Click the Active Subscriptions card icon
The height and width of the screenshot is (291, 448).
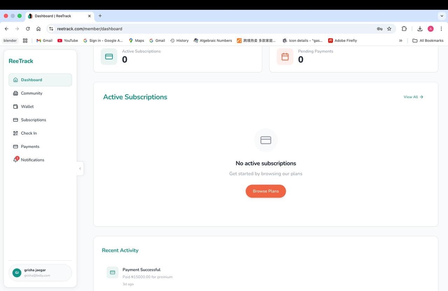click(x=109, y=56)
